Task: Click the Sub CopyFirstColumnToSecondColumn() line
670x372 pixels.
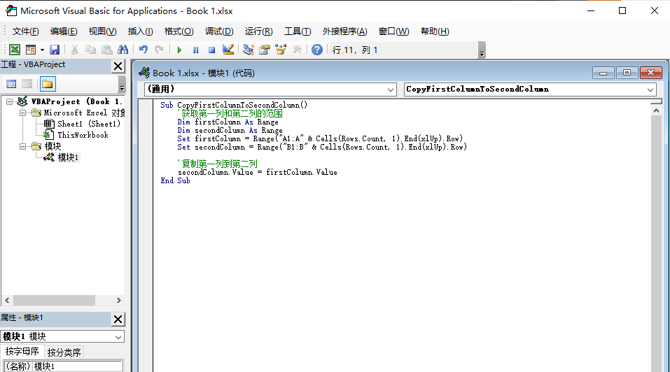Action: click(x=234, y=105)
